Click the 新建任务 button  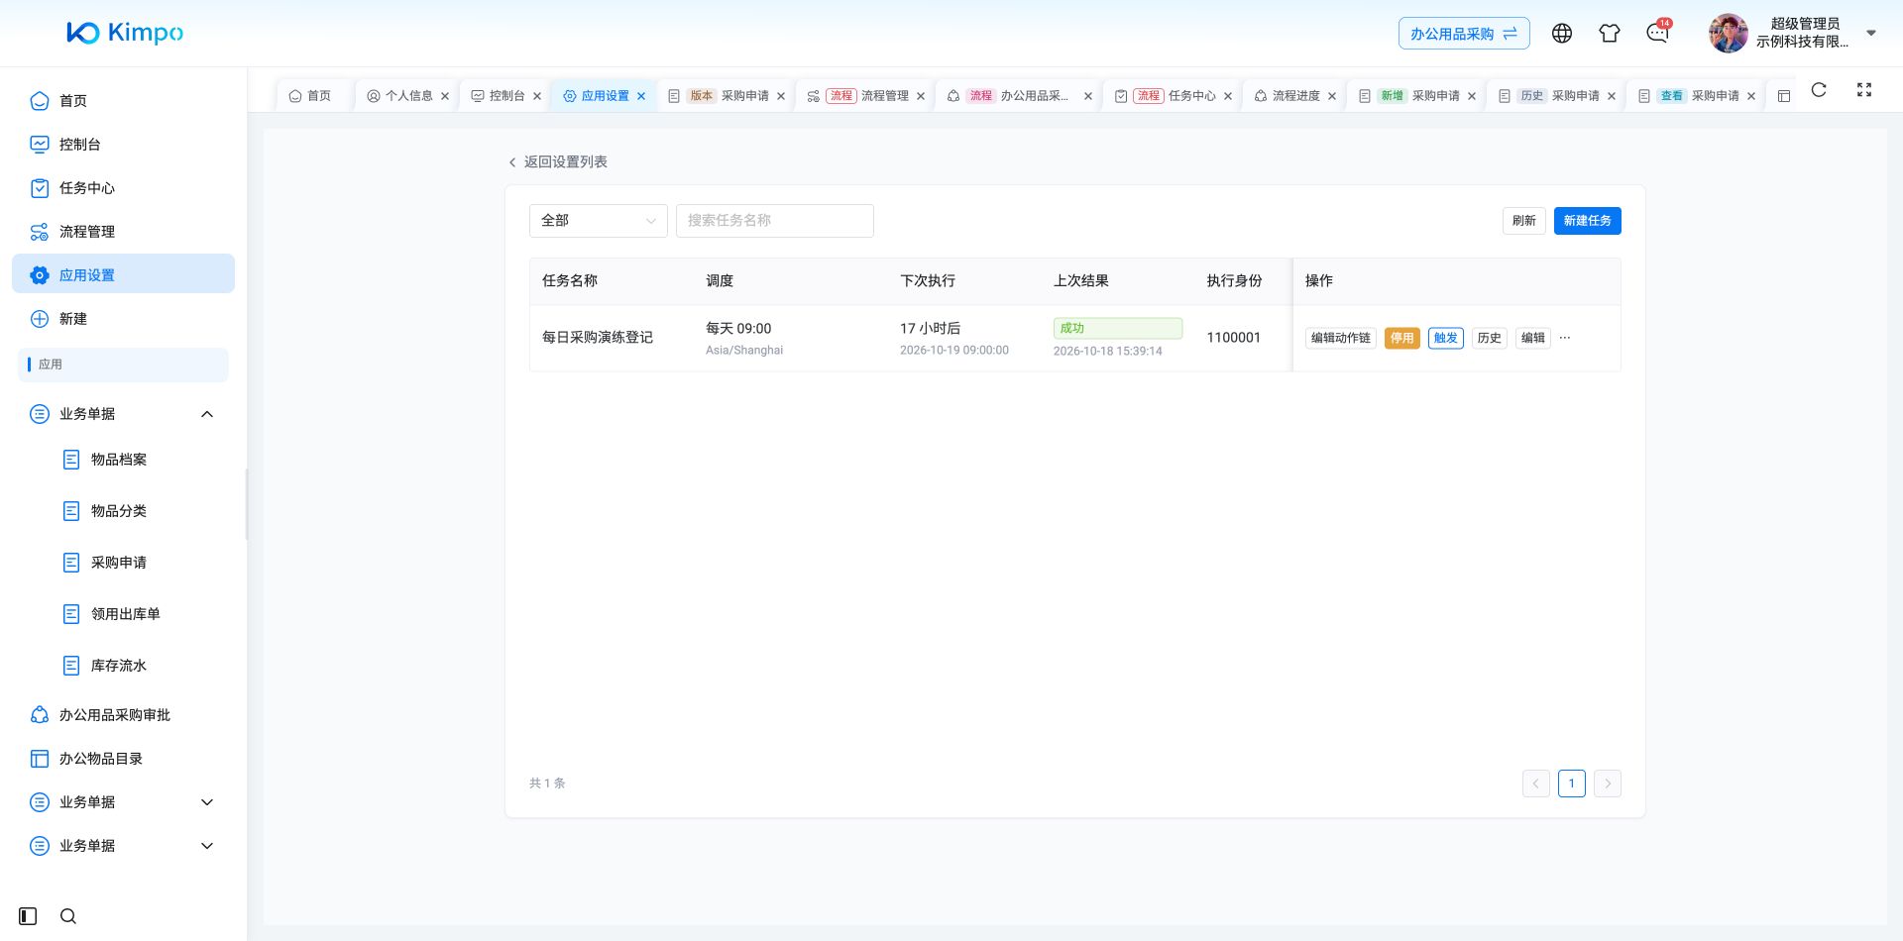point(1587,221)
